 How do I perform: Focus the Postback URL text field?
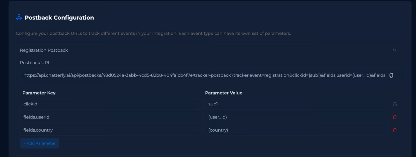[204, 75]
